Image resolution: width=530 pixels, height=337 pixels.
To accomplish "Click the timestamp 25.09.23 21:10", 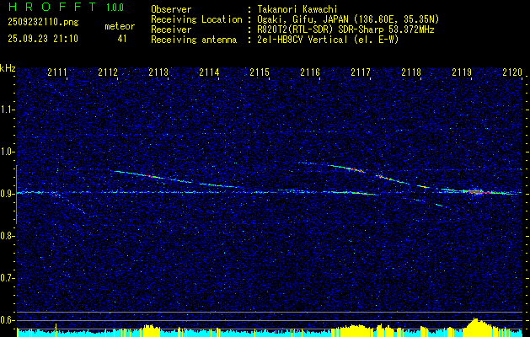I will point(43,39).
